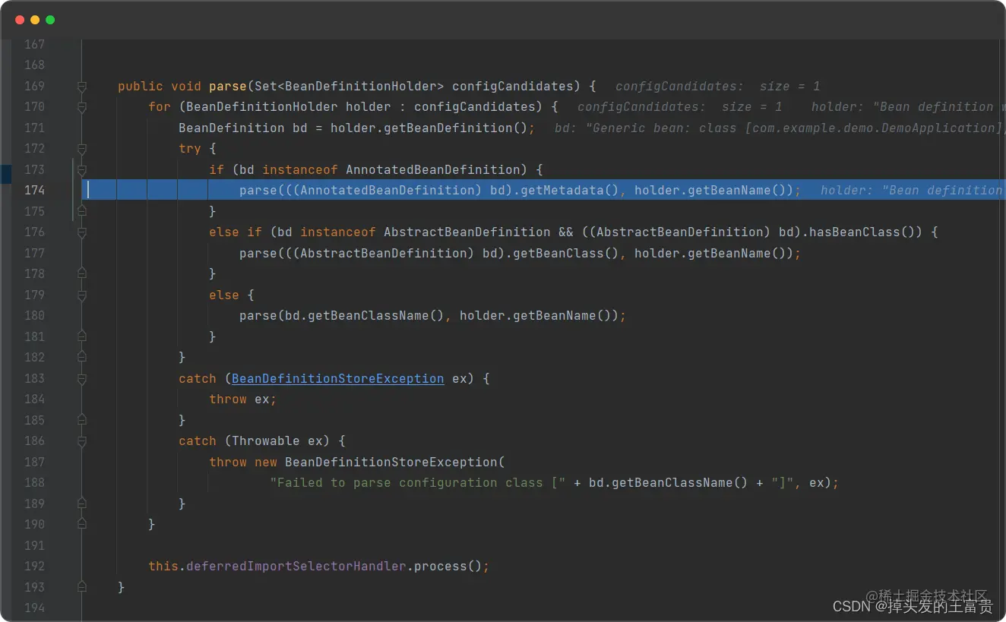The width and height of the screenshot is (1006, 622).
Task: Click 'Set<BeanDefinitionHolder>' type on line 169
Action: pos(350,86)
